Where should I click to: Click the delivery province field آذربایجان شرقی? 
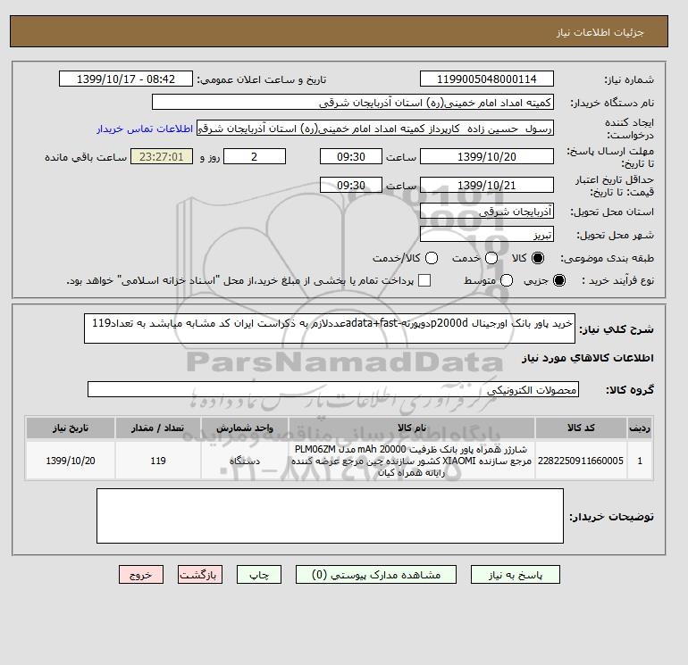[487, 212]
